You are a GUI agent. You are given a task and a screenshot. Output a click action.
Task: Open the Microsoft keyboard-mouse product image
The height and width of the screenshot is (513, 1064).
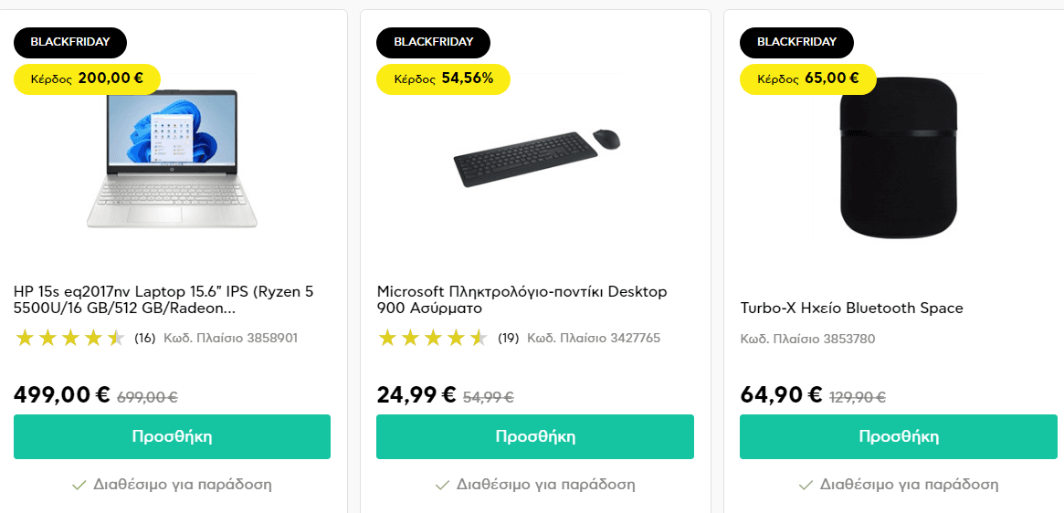537,157
